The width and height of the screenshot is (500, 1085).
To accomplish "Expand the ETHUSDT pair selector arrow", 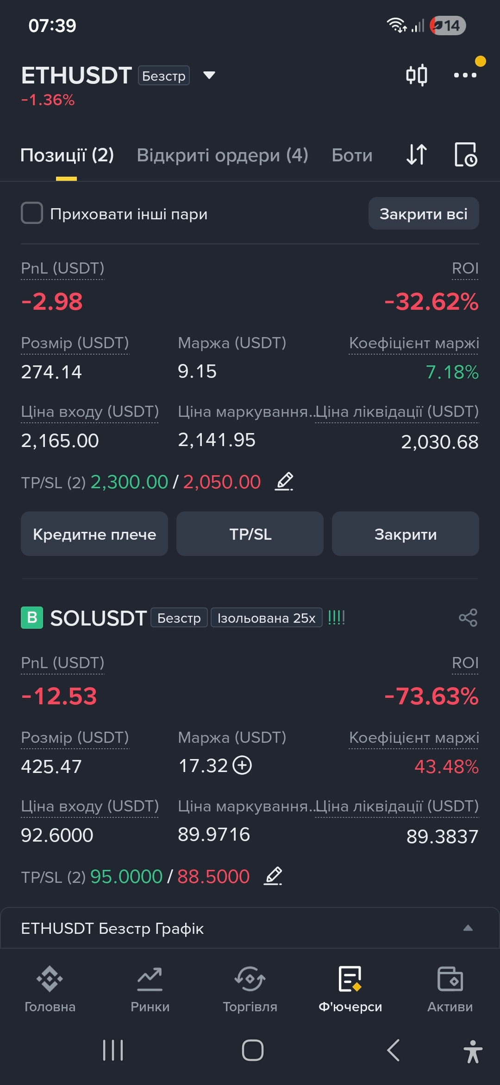I will 209,76.
